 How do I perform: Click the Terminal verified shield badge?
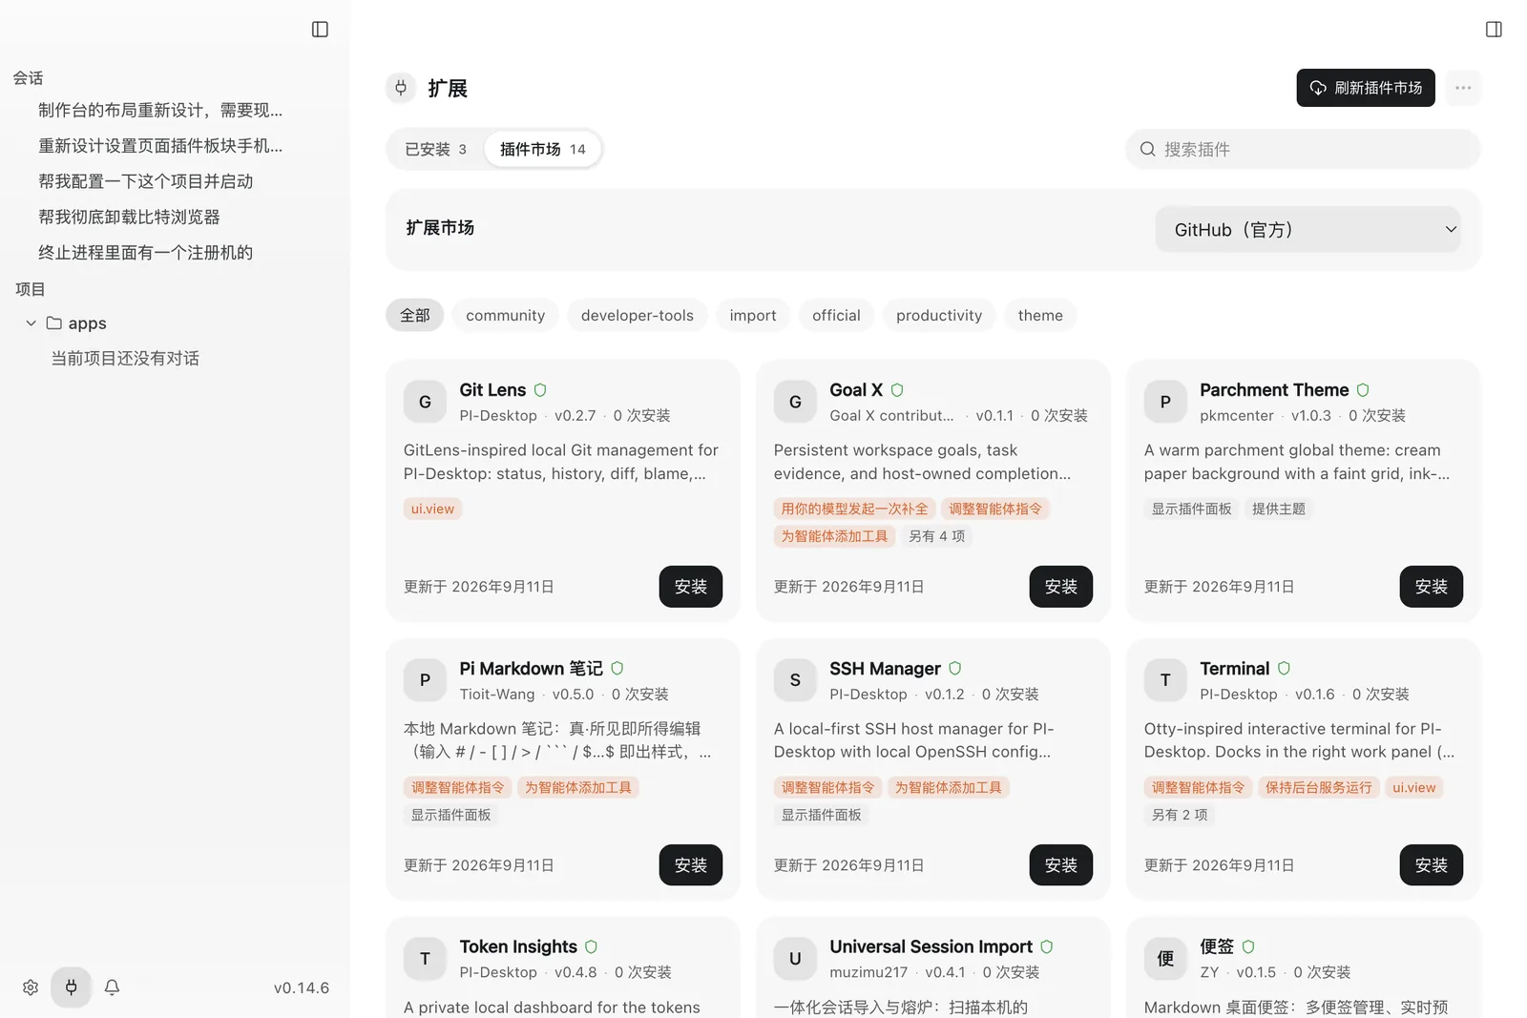[1284, 669]
